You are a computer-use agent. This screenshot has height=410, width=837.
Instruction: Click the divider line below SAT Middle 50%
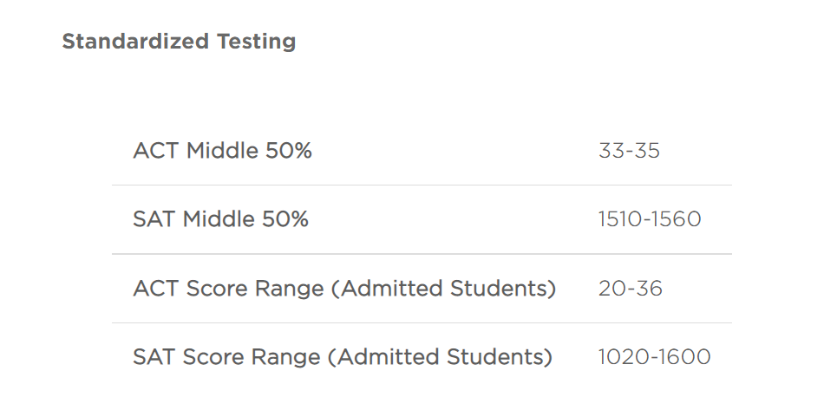click(422, 254)
